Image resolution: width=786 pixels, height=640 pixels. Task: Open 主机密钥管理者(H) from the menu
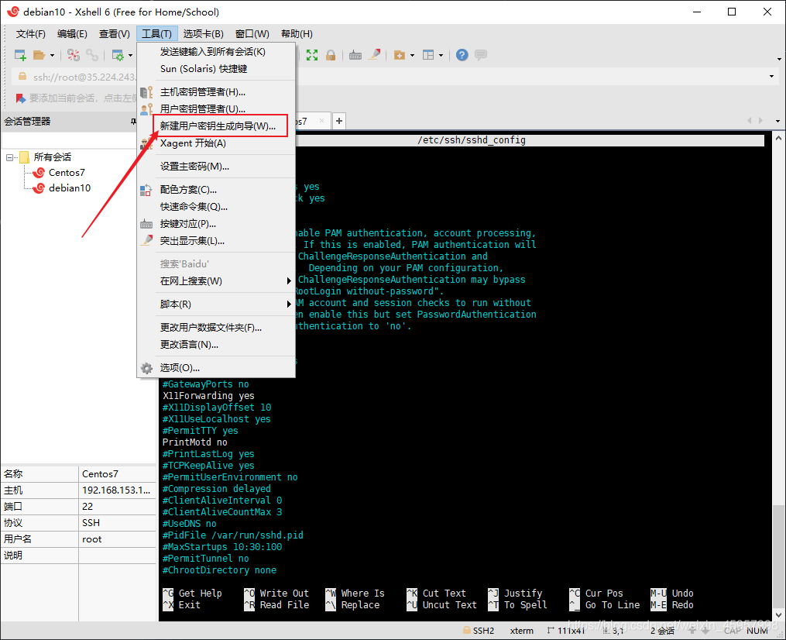click(216, 91)
